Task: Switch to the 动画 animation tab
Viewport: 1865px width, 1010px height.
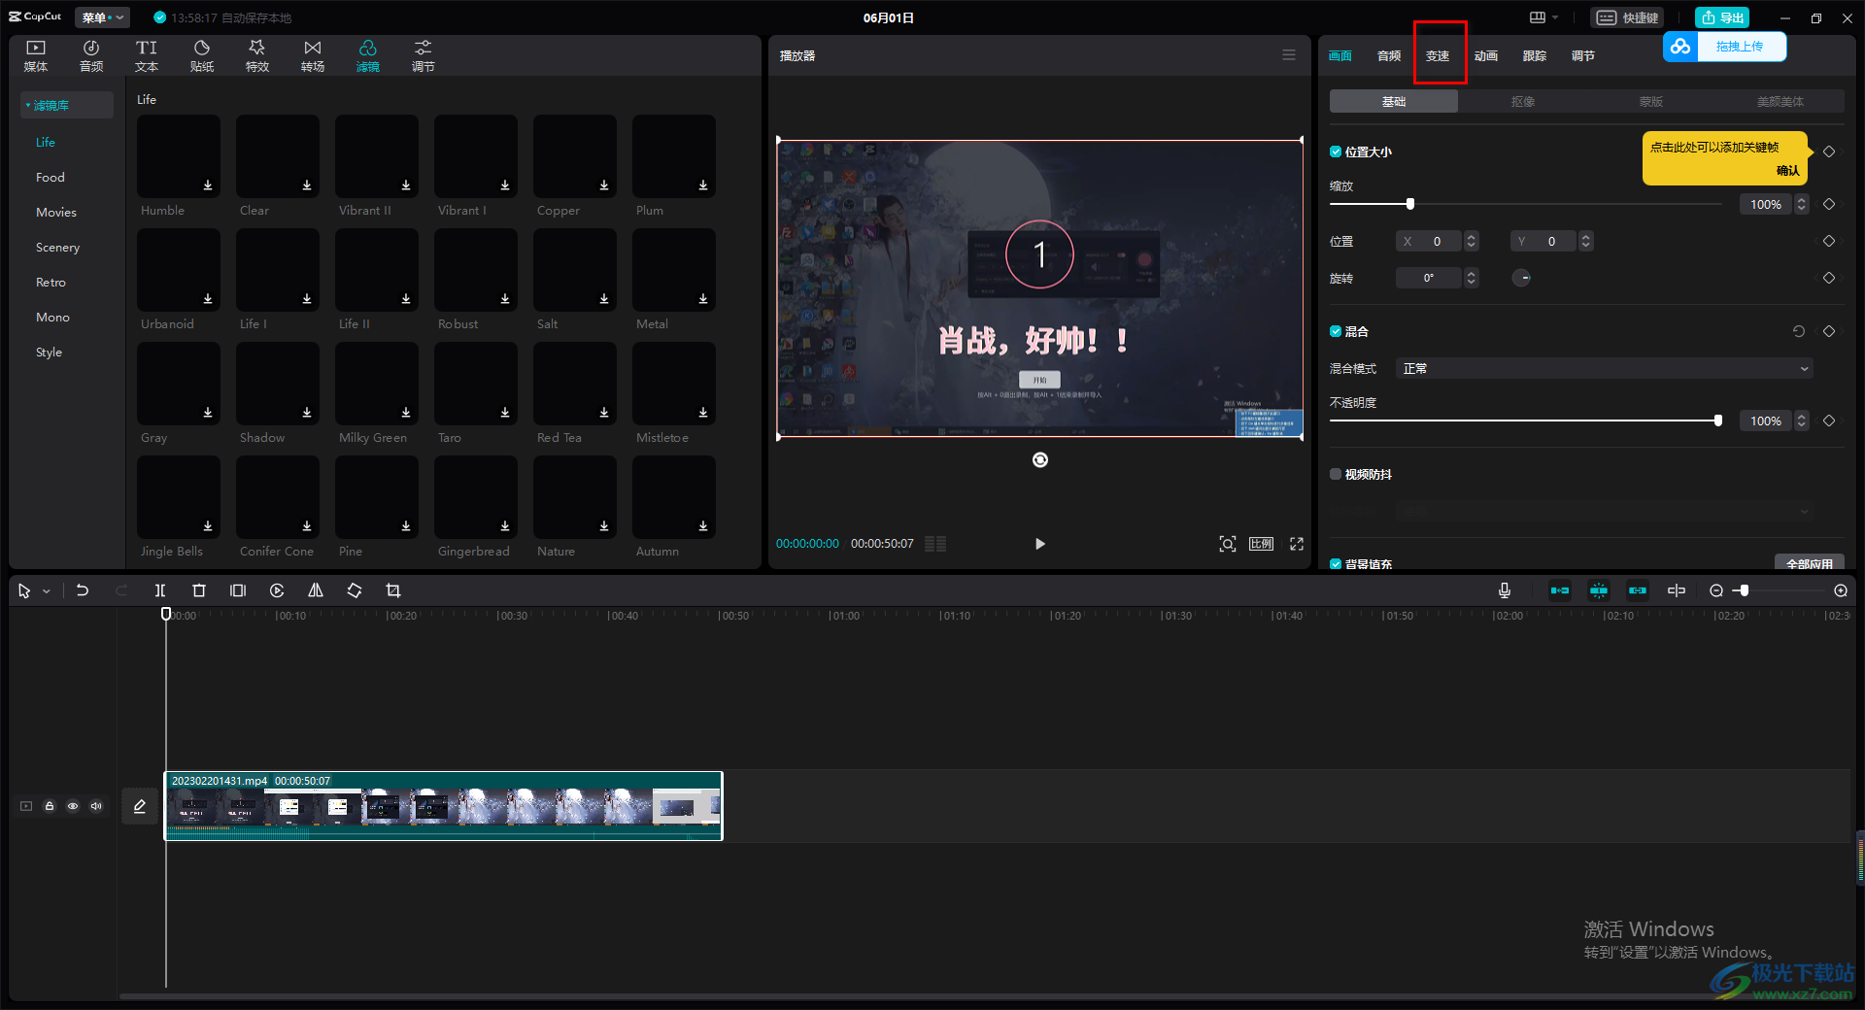Action: pos(1486,55)
